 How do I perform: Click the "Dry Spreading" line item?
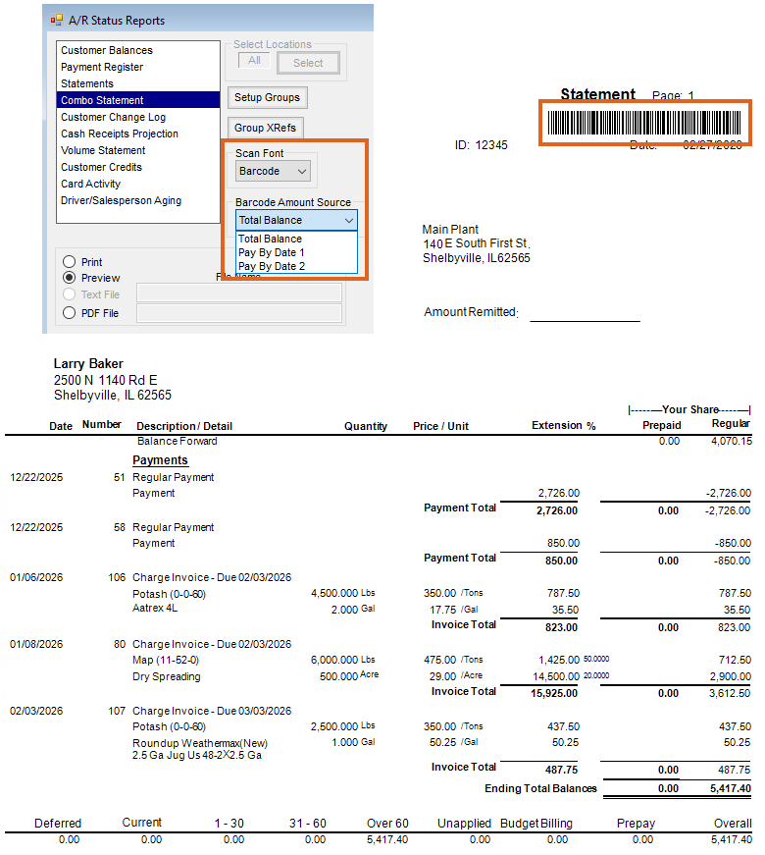tap(166, 676)
